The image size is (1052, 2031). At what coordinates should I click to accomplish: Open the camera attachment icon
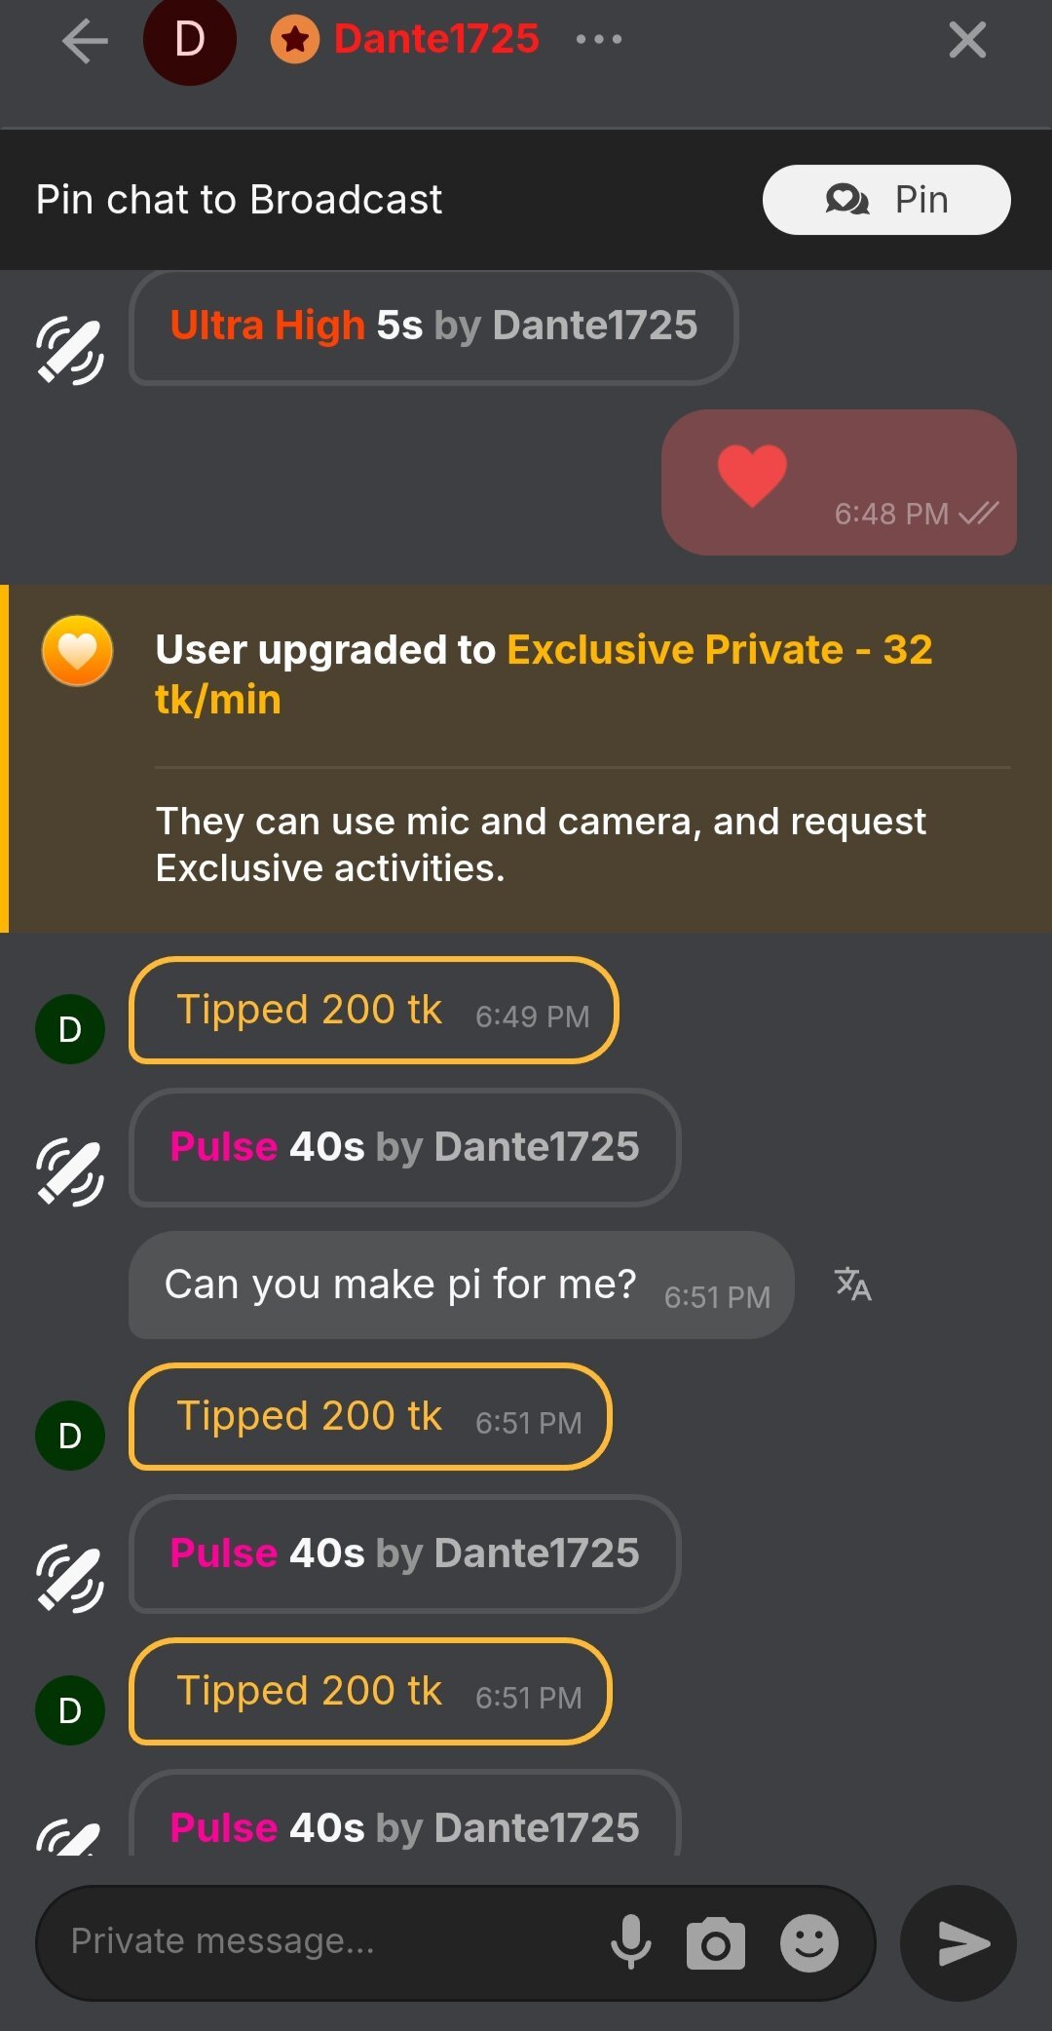pyautogui.click(x=715, y=1944)
